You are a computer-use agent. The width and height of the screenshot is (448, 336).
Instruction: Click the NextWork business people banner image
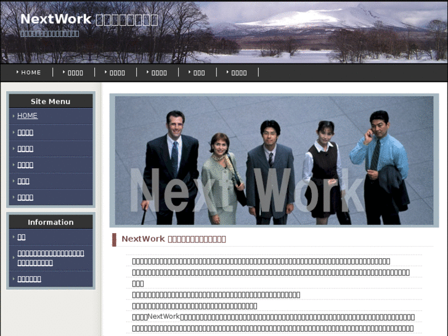[x=274, y=160]
